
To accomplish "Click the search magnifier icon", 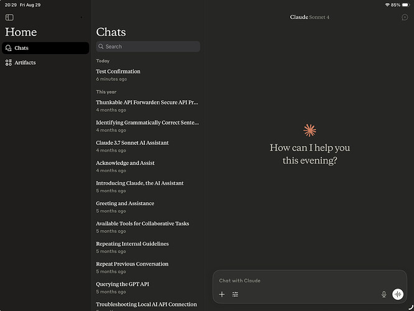I will pos(101,47).
